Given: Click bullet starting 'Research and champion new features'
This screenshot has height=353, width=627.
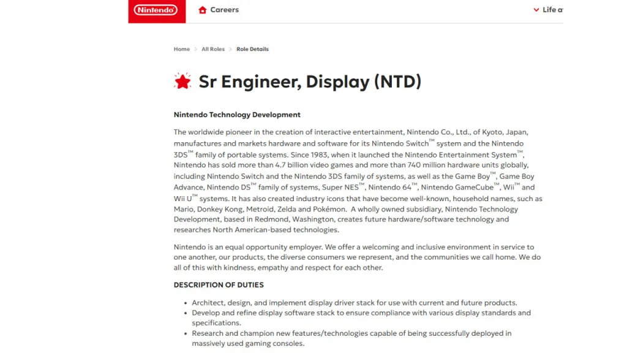Looking at the screenshot, I should [x=351, y=338].
